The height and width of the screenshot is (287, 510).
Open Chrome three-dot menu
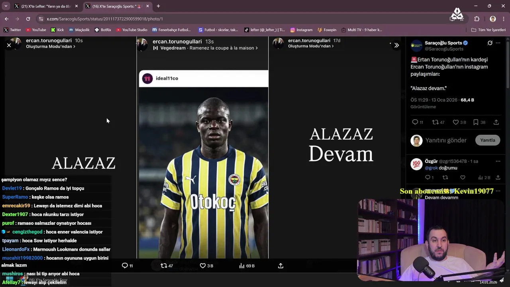[504, 19]
